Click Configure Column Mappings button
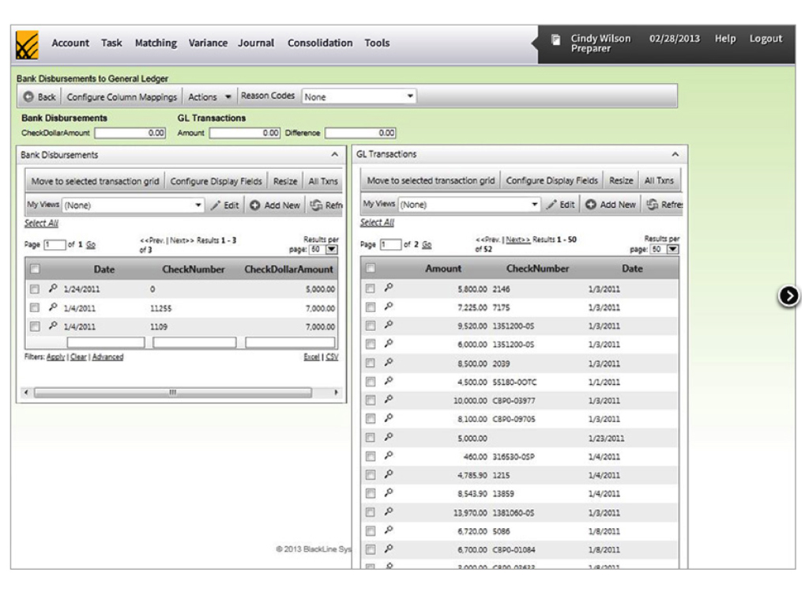809x607 pixels. click(x=122, y=97)
